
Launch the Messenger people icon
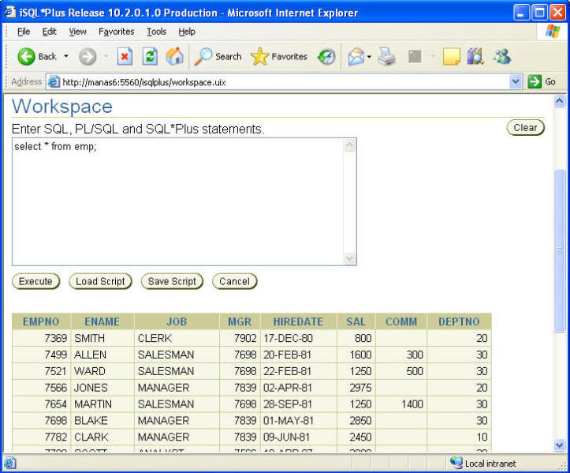(x=502, y=56)
